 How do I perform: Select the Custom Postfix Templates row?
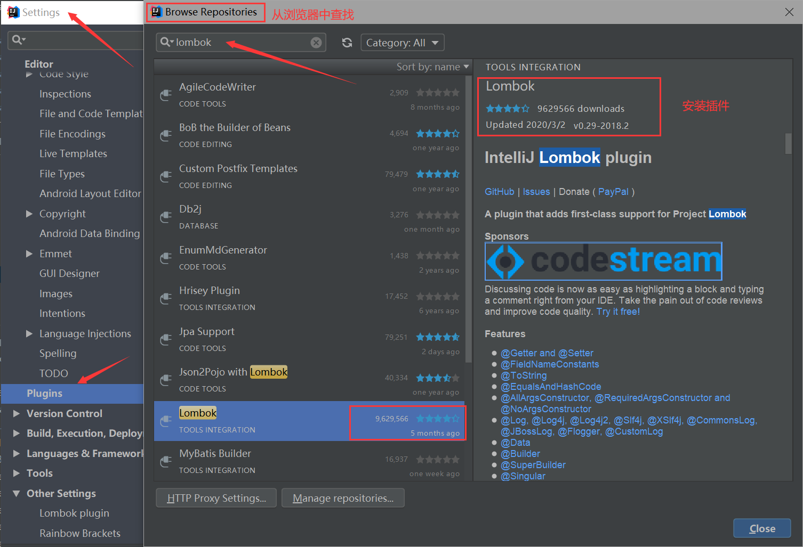(309, 177)
